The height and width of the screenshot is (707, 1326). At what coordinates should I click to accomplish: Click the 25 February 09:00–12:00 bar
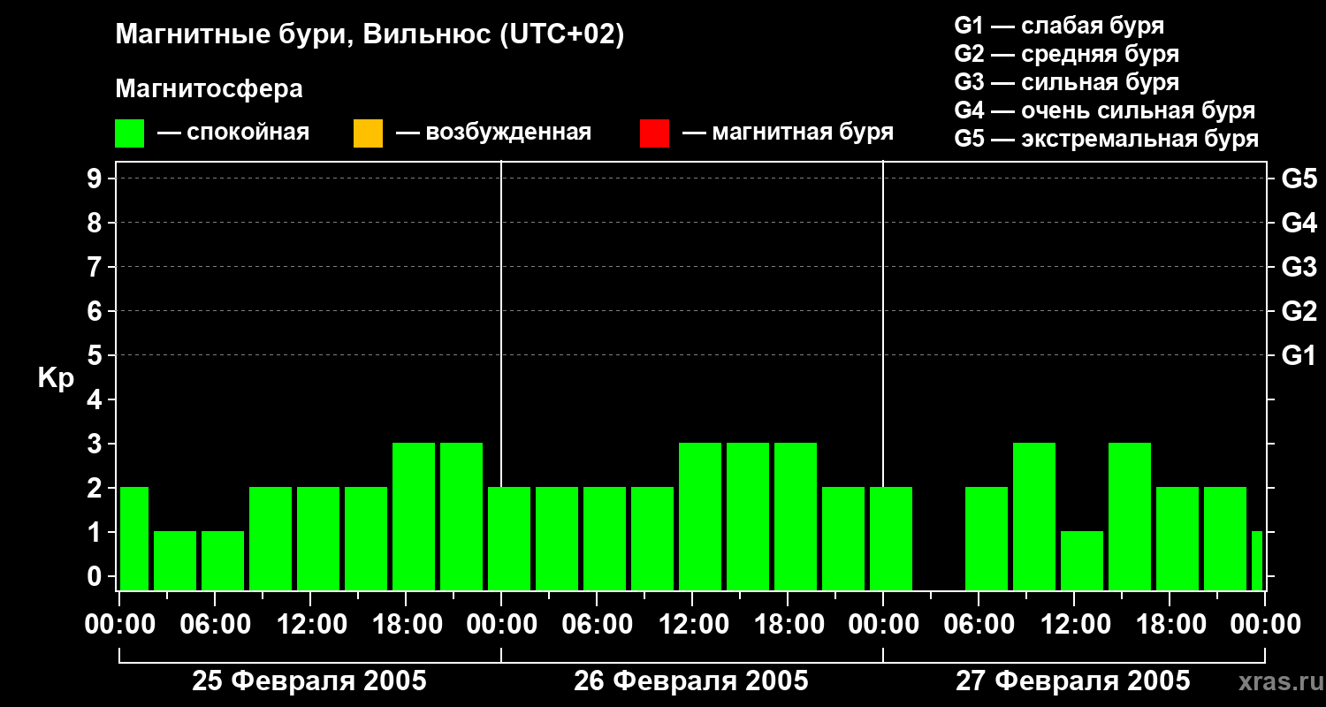coord(271,538)
